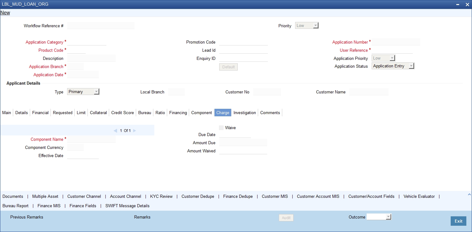Open the SWIFT Message Details link
Image resolution: width=472 pixels, height=232 pixels.
127,206
